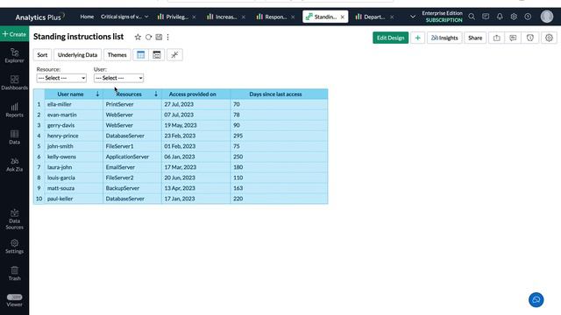The image size is (561, 315).
Task: Open the report settings gear icon
Action: pos(549,38)
